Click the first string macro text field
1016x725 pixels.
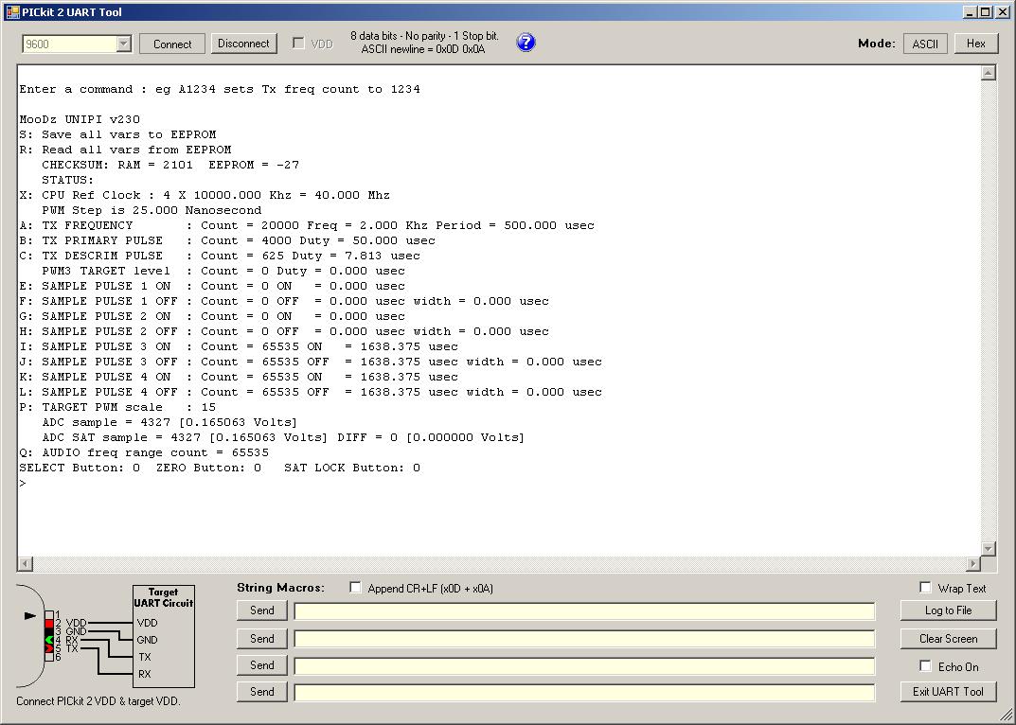(584, 611)
